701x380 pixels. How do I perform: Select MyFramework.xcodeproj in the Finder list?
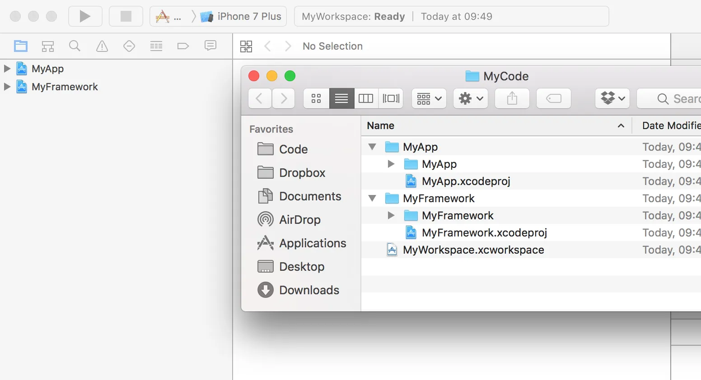coord(531,232)
